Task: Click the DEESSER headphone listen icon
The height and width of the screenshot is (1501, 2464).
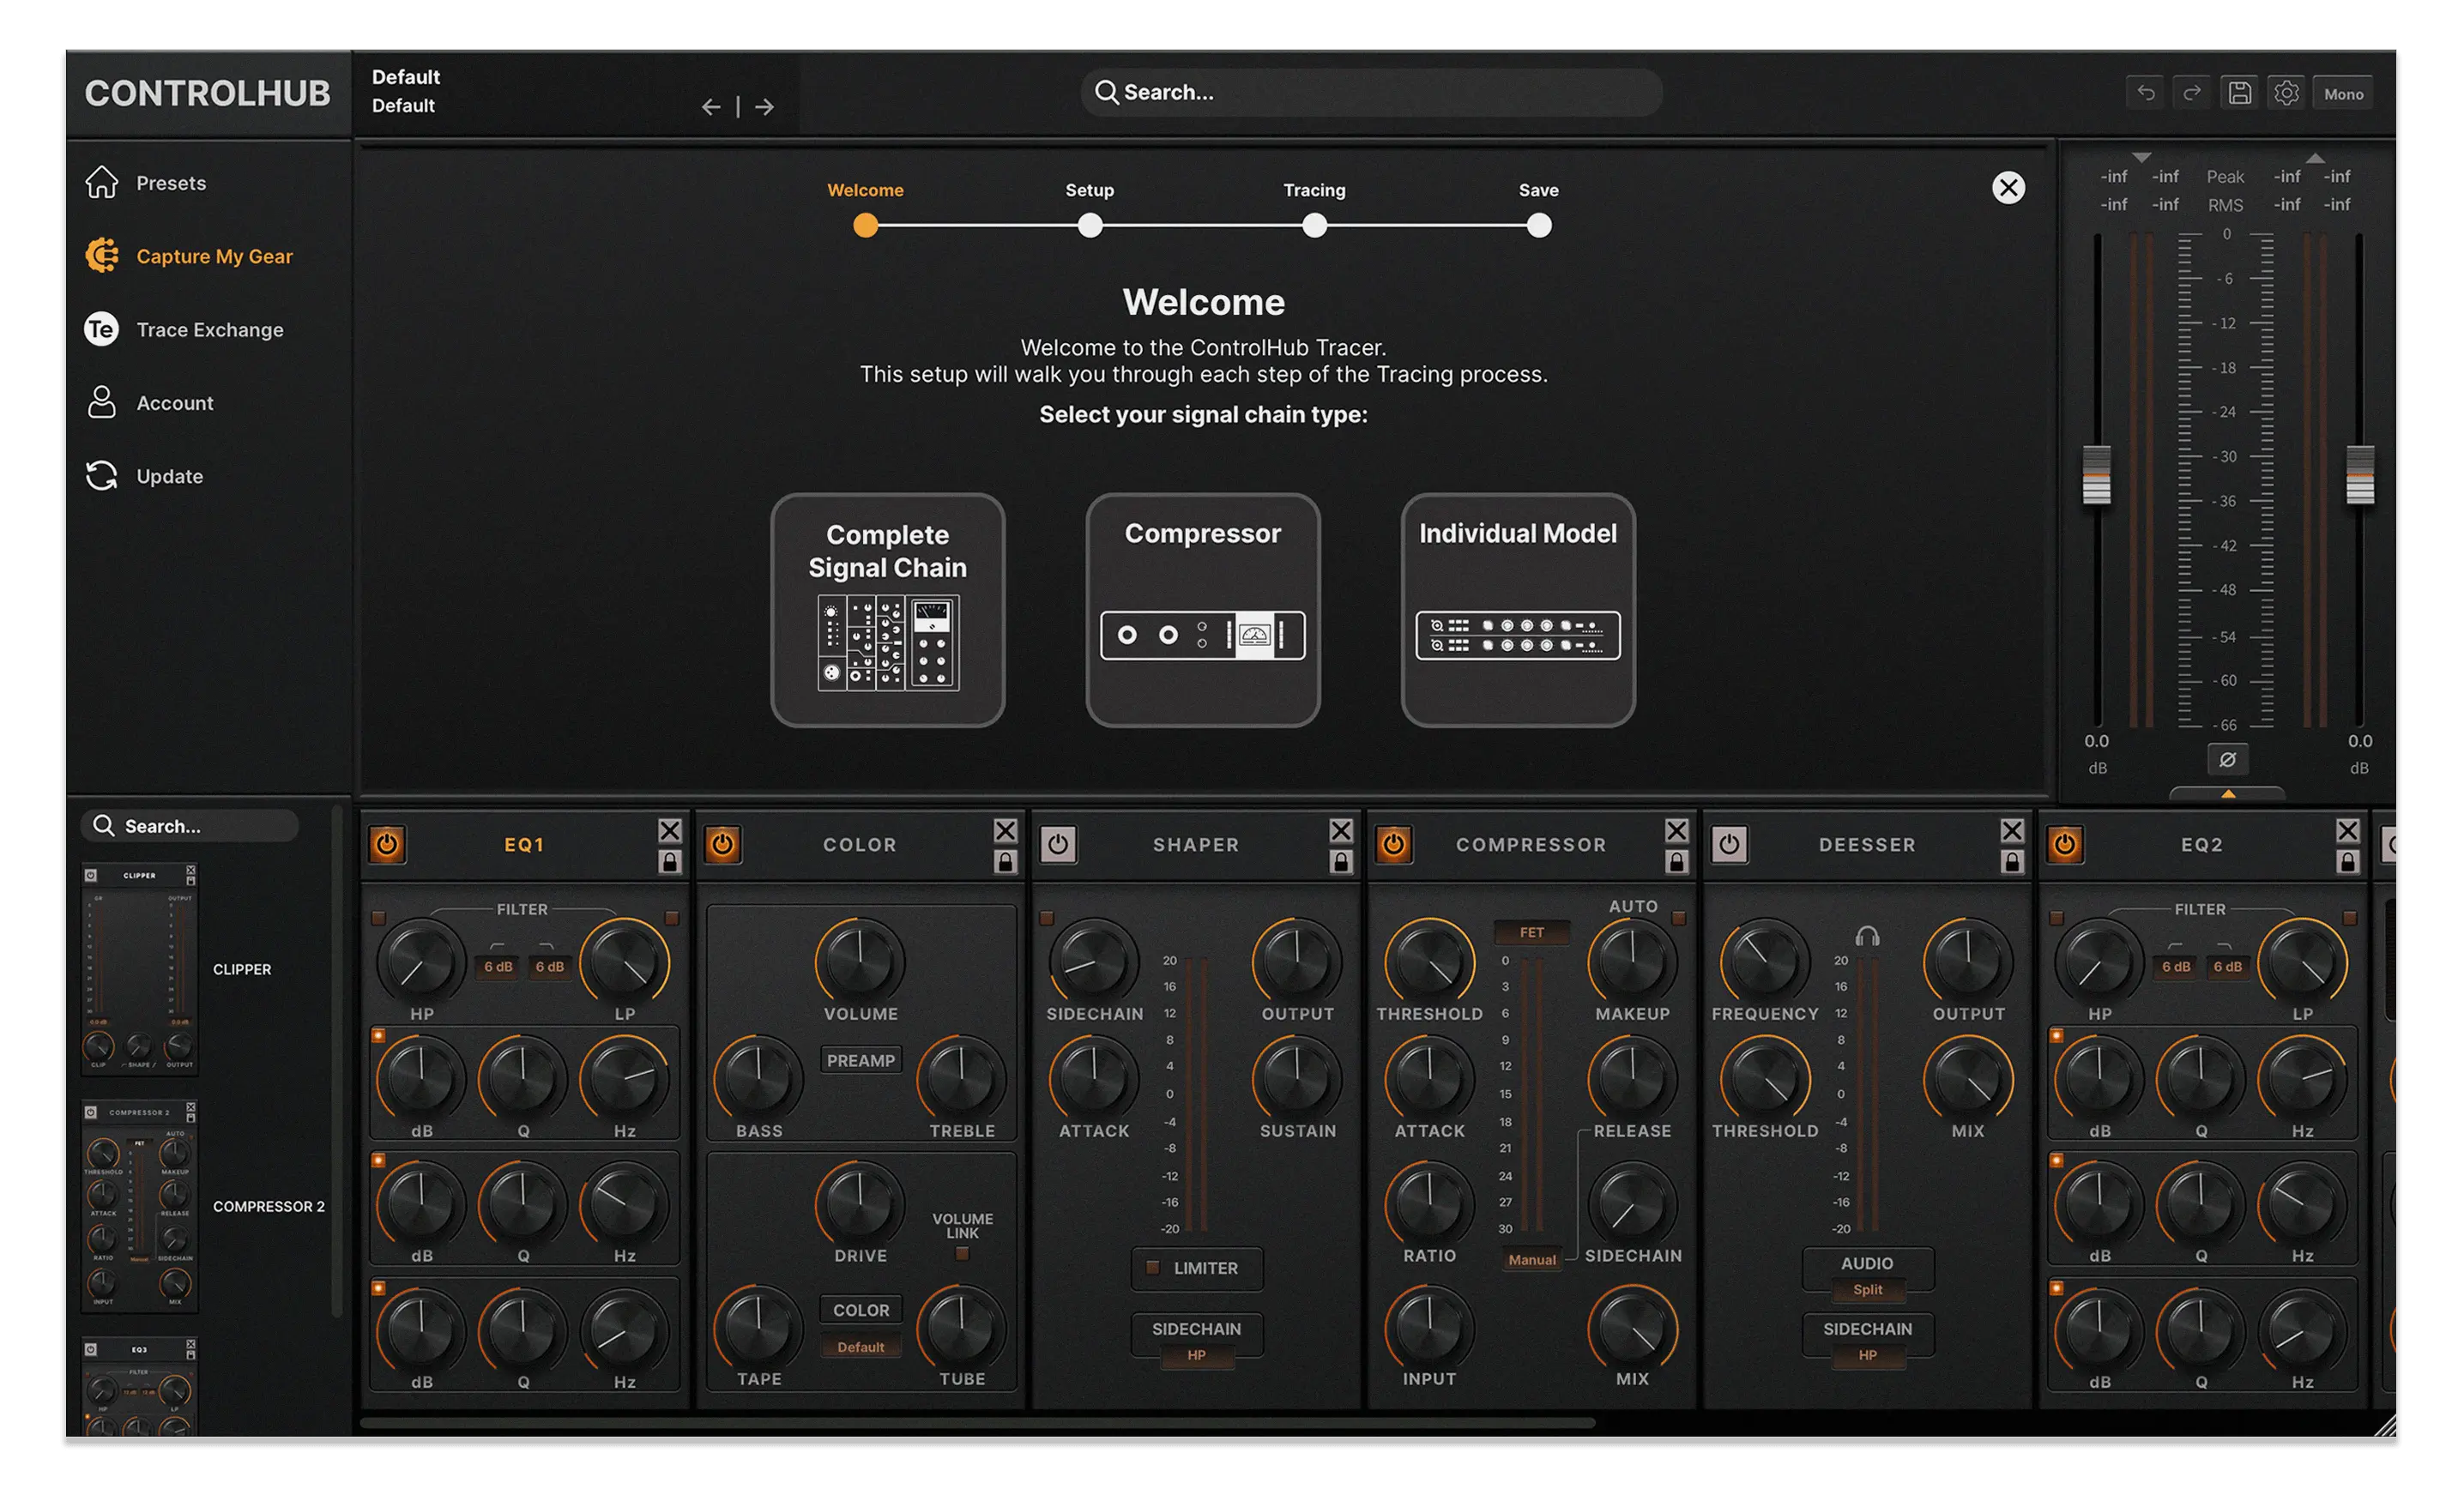Action: pos(1867,937)
